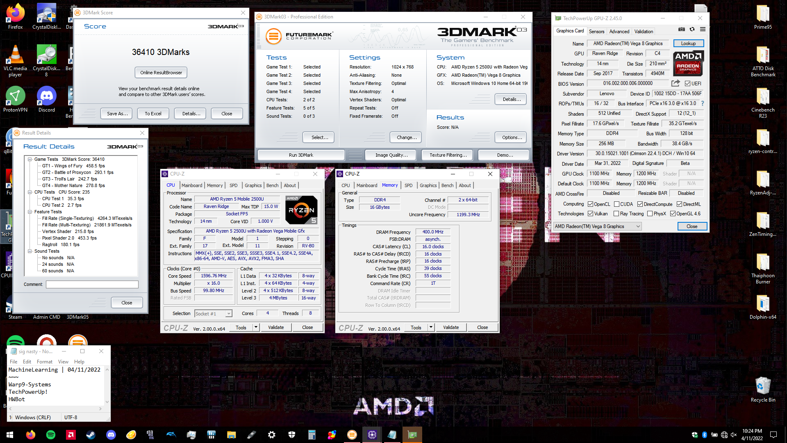The height and width of the screenshot is (443, 787).
Task: Open the GPU-Z hamburger menu
Action: coord(703,30)
